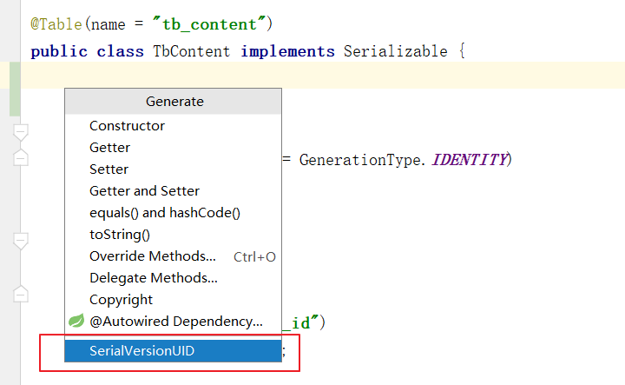Collapse the first code fold marker in gutter
Image resolution: width=625 pixels, height=385 pixels.
[21, 133]
